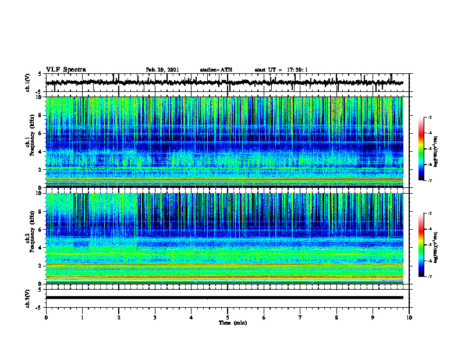Click time axis tick label "1"

tap(82, 318)
